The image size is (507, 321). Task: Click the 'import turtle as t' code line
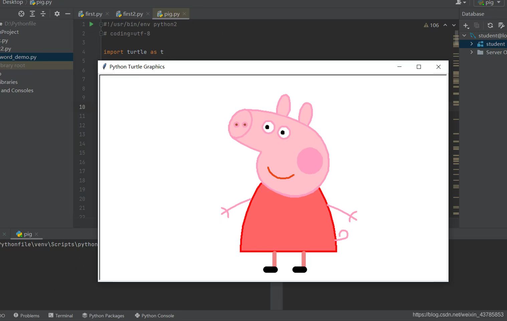click(x=134, y=52)
